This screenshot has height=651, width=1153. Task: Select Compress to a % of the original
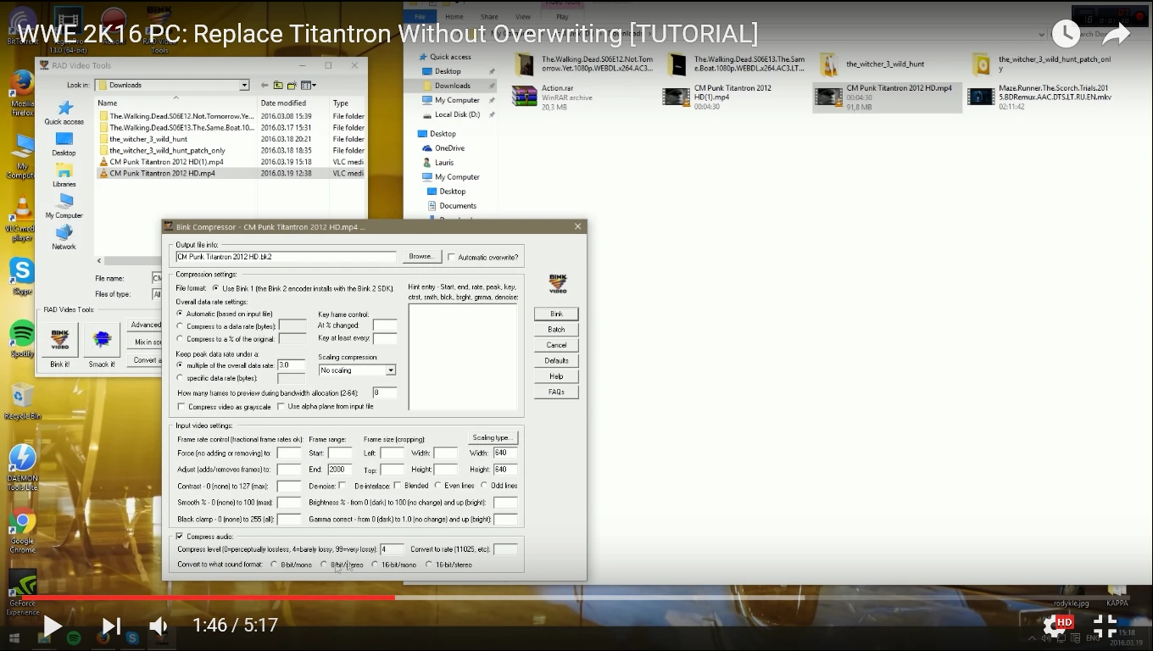(180, 339)
